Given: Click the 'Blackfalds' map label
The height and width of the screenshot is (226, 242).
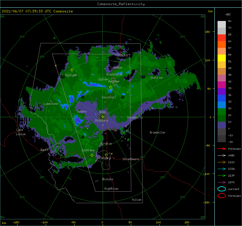Looking at the screenshot, I should point(114,74).
